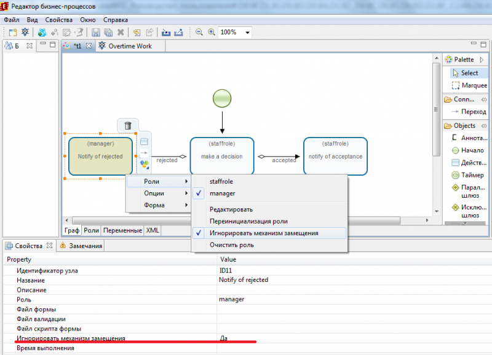
Task: Click the trash delete icon above the node
Action: (128, 126)
